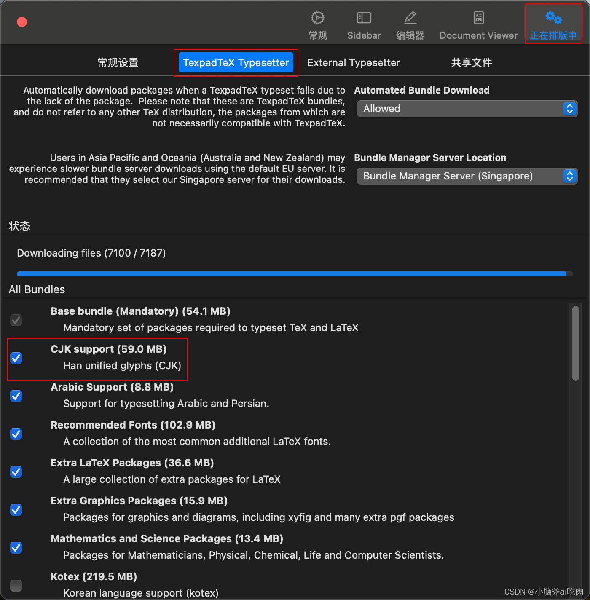This screenshot has height=600, width=590.
Task: Open the Sidebar preferences icon
Action: pyautogui.click(x=364, y=25)
